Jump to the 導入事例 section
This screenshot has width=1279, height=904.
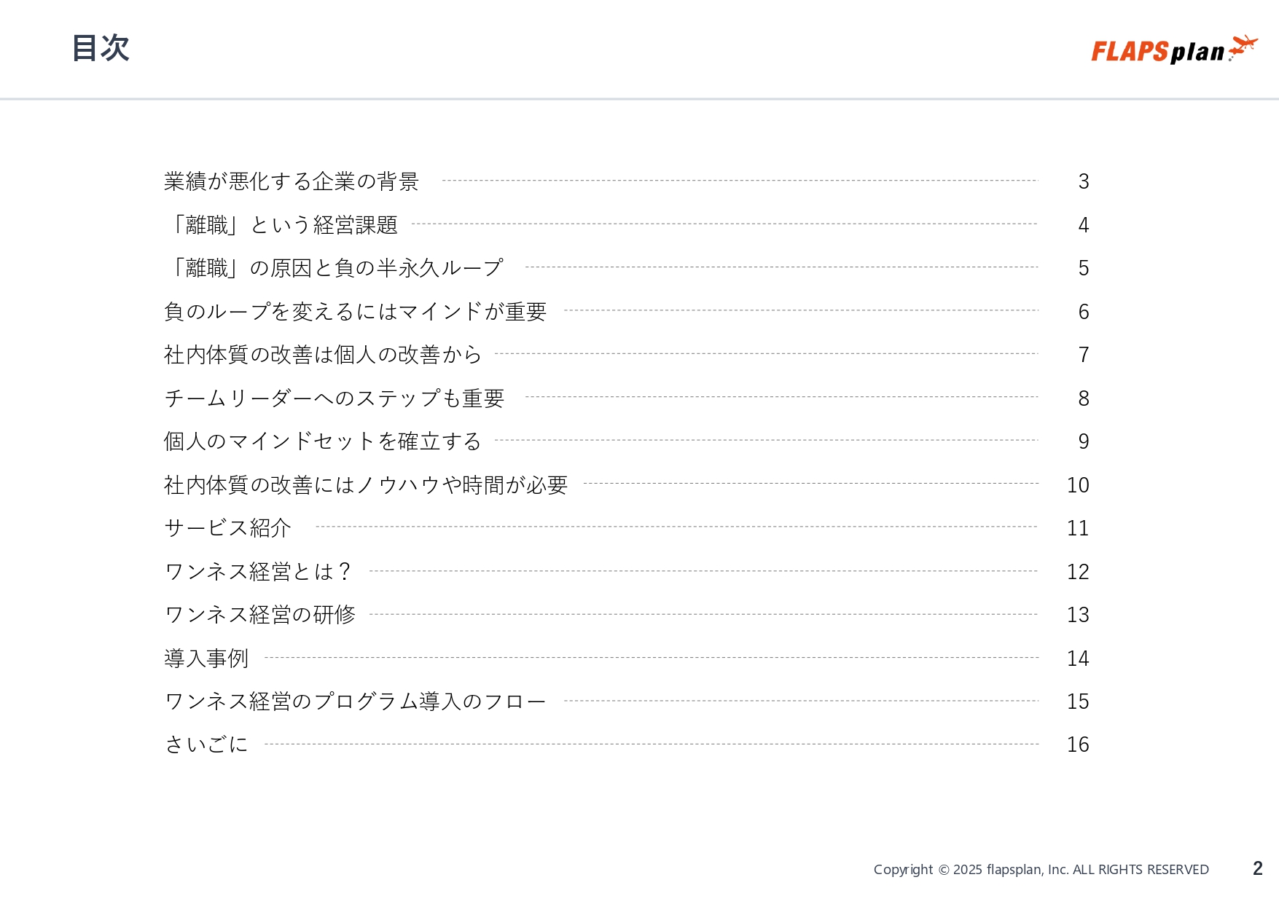(x=207, y=659)
